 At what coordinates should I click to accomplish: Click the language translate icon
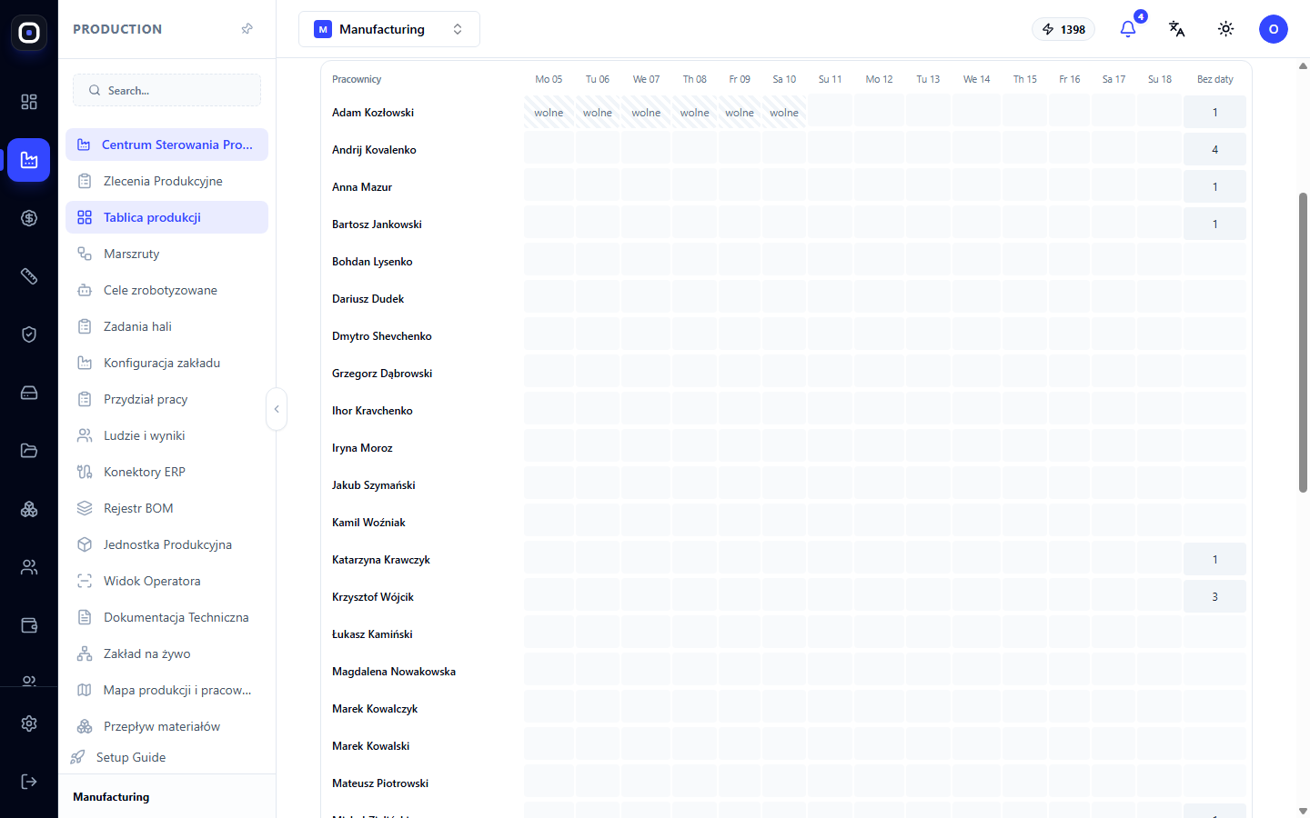1177,29
